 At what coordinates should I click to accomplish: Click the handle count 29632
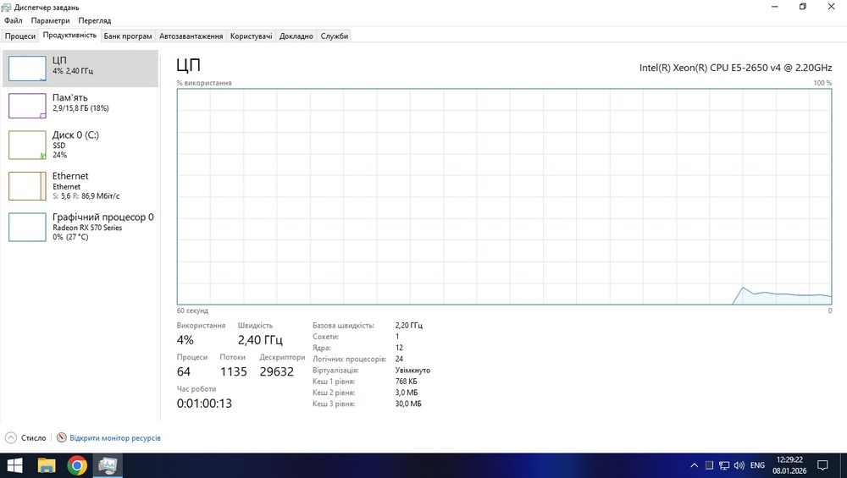point(277,371)
